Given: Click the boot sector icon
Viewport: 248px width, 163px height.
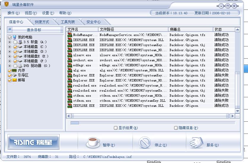Looking at the screenshot, I should [15, 75].
